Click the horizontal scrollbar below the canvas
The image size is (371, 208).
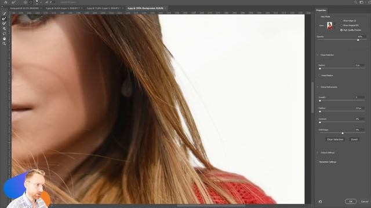point(211,206)
